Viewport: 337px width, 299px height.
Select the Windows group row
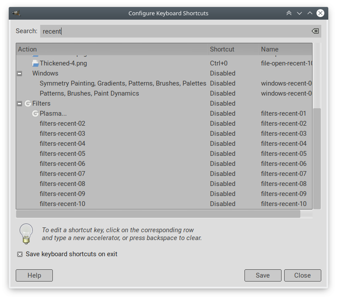click(164, 73)
